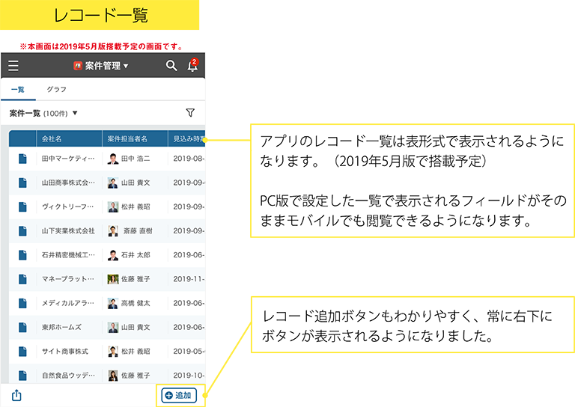
Task: Select company cell 自然食品ウッデ…
Action: tap(70, 374)
